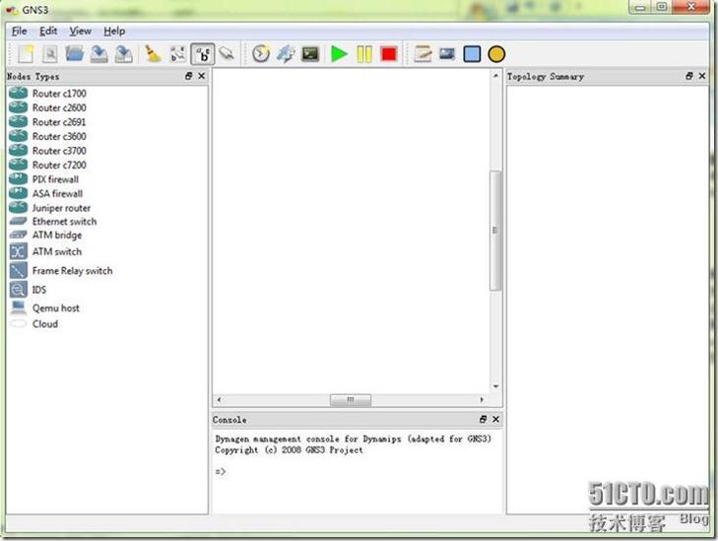Click the file preview magnifier toolbar icon
The image size is (718, 541).
50,54
